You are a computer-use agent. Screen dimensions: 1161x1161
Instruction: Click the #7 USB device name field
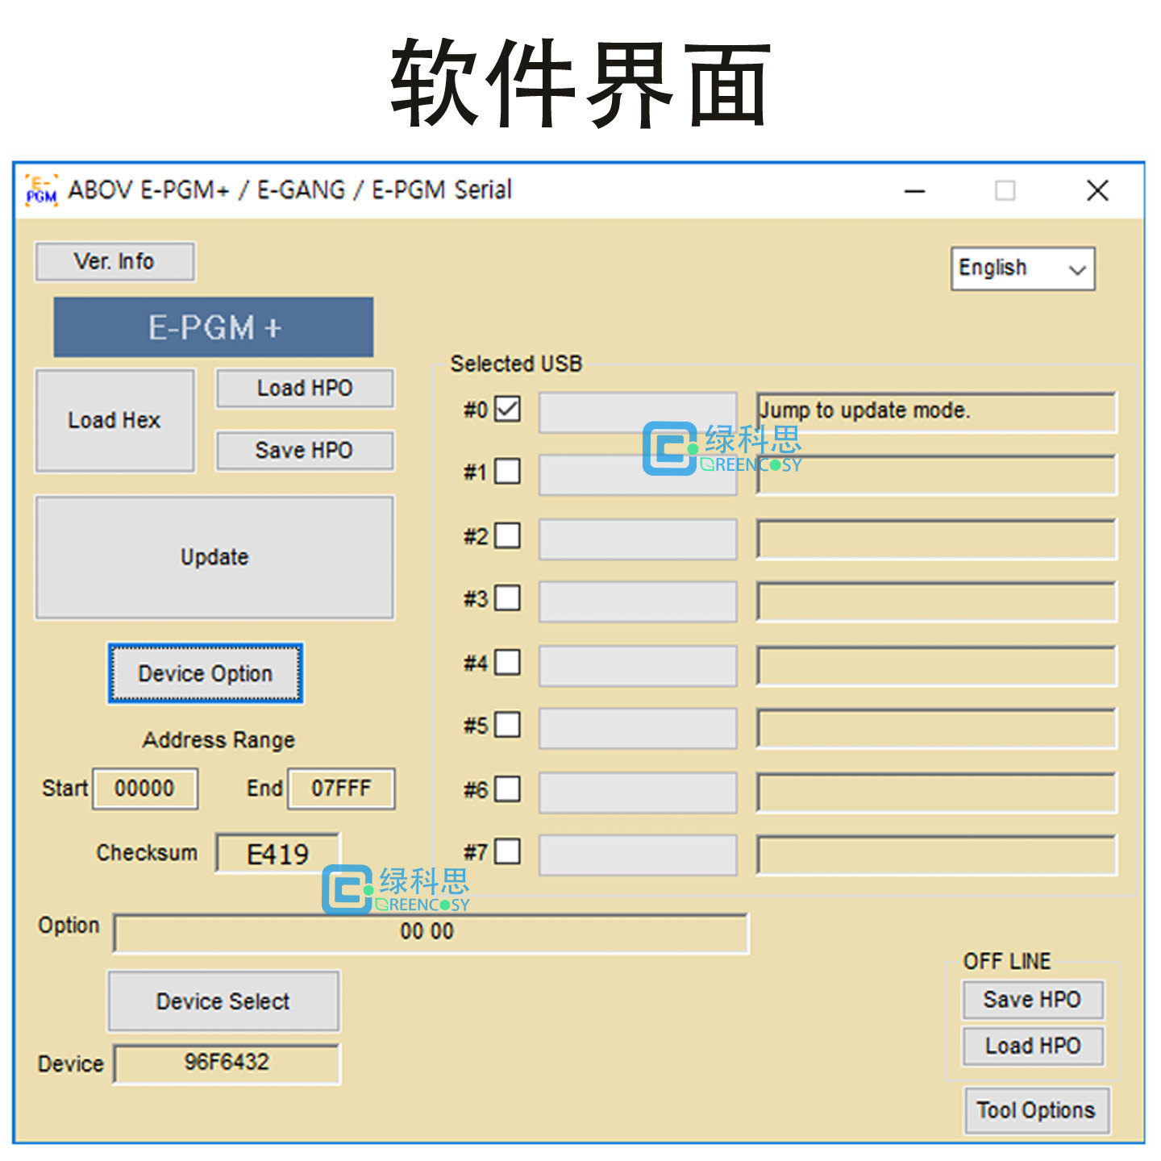638,855
